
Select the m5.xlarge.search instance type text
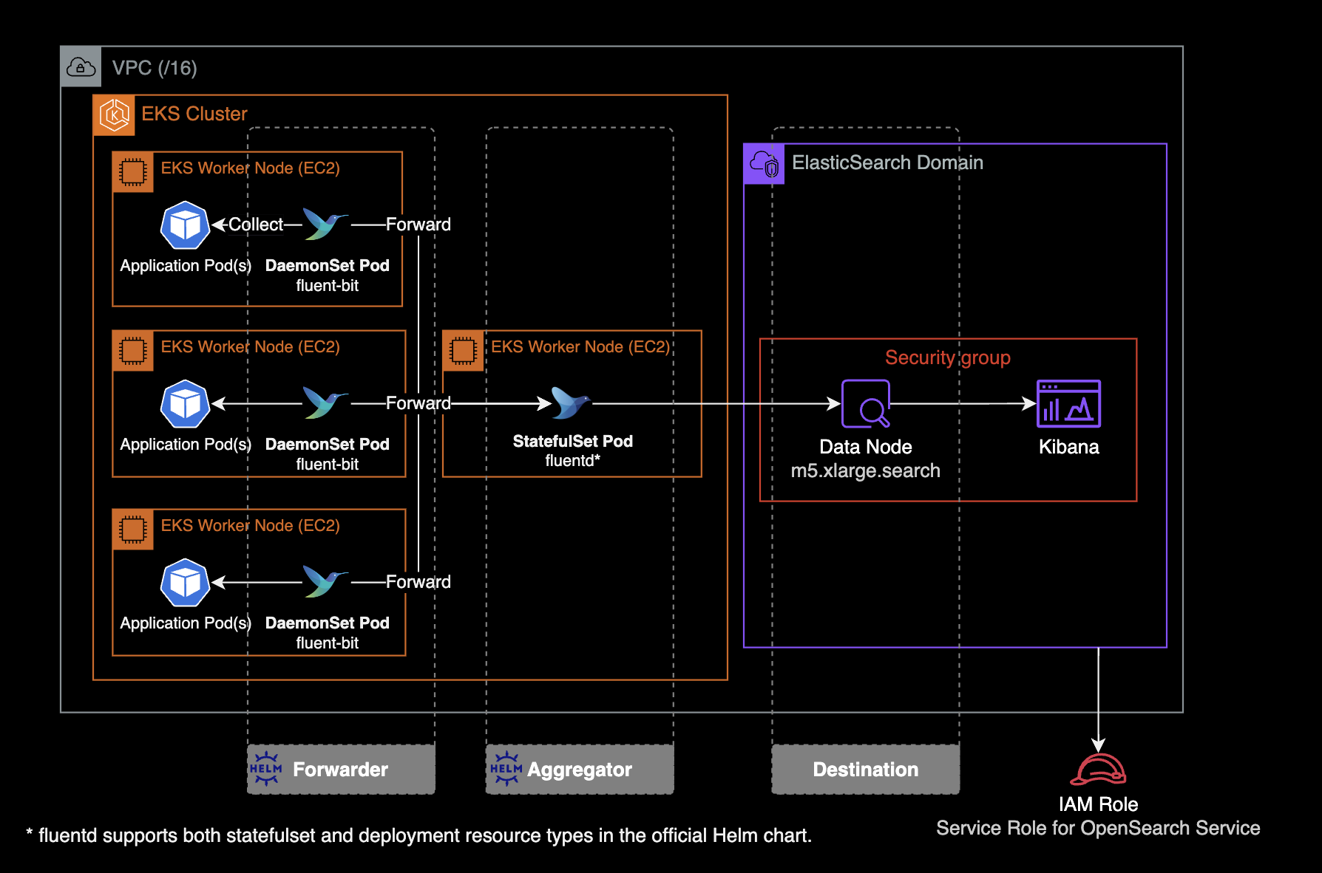point(865,470)
